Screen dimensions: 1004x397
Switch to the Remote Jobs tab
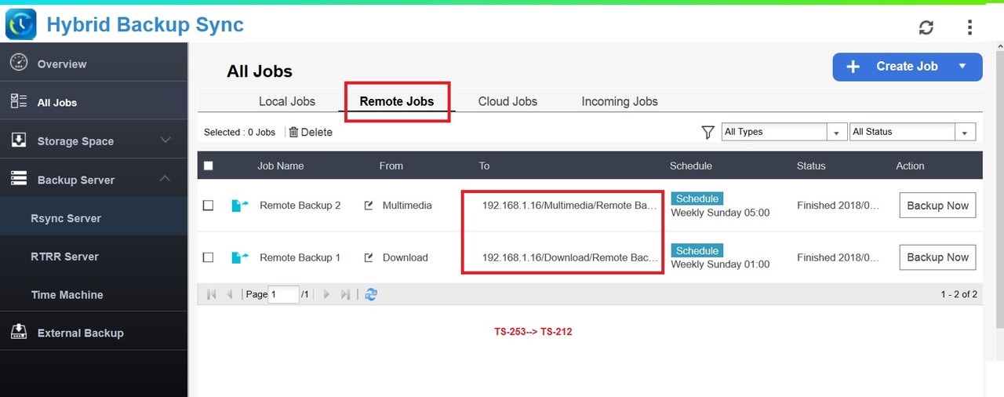[397, 101]
